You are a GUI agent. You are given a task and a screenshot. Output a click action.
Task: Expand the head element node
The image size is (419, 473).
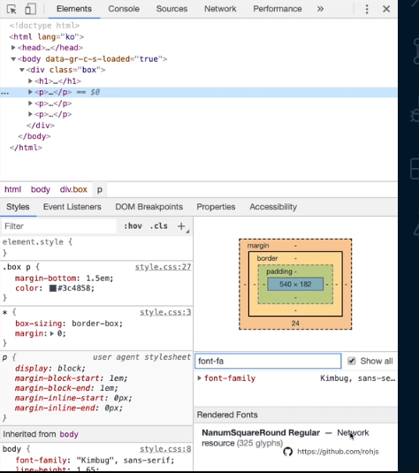[x=13, y=48]
